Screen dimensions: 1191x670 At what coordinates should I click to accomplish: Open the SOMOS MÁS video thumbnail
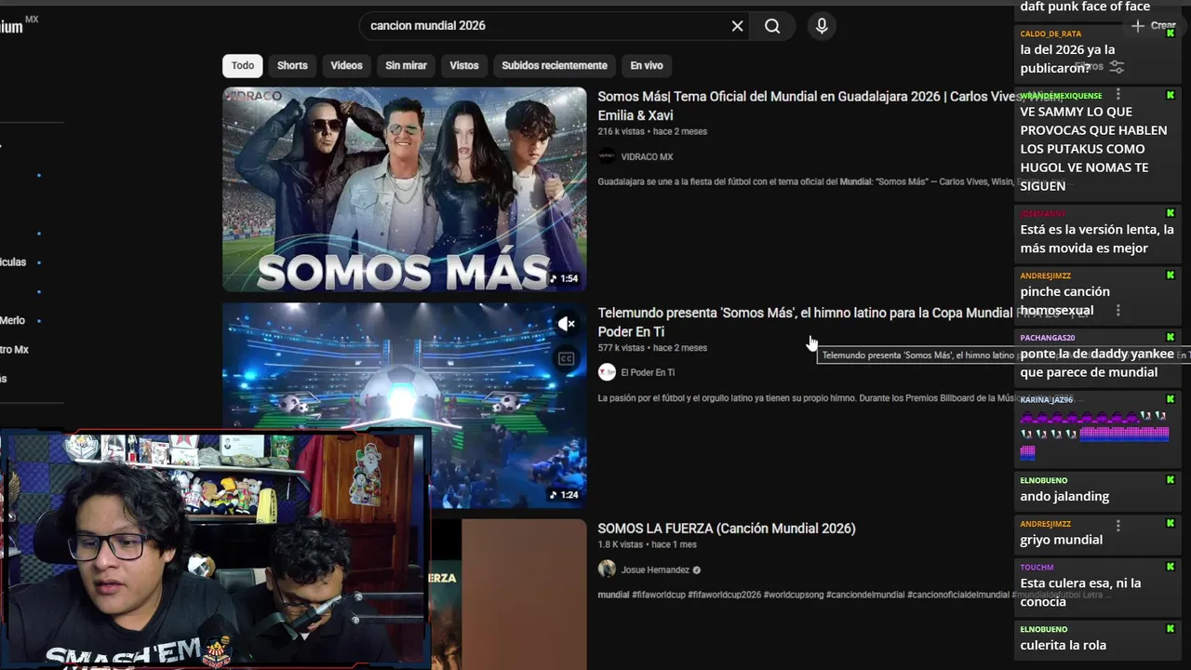point(405,189)
